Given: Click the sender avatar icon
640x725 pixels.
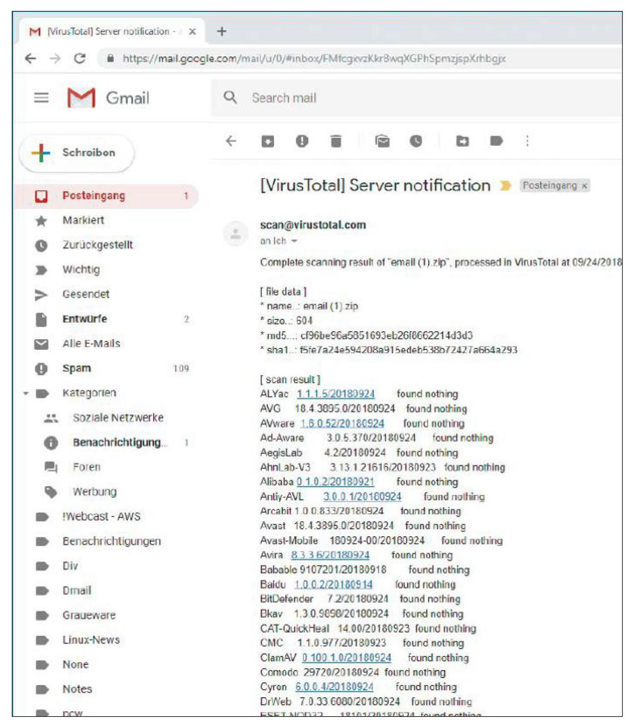Looking at the screenshot, I should pyautogui.click(x=235, y=233).
